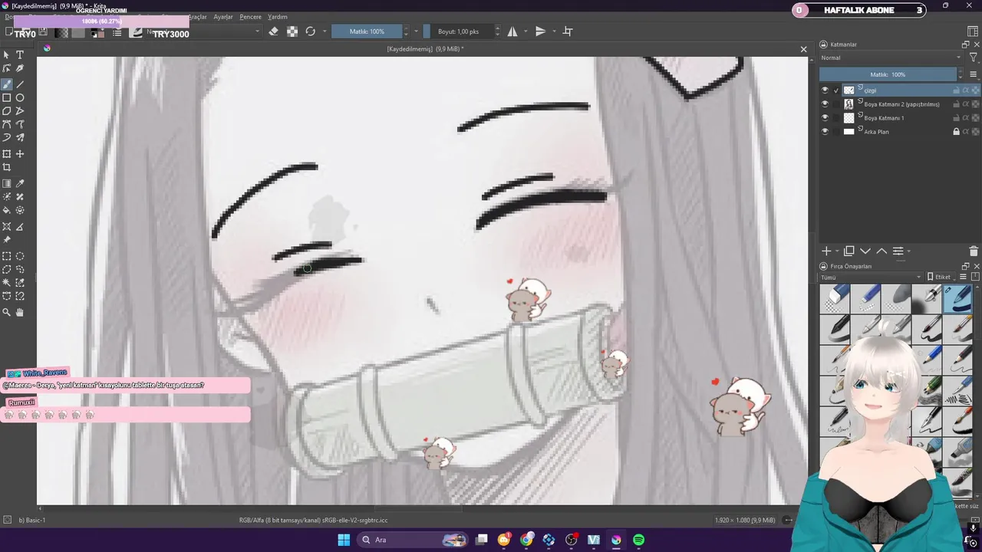The height and width of the screenshot is (552, 982).
Task: Select the Text tool
Action: pyautogui.click(x=20, y=55)
